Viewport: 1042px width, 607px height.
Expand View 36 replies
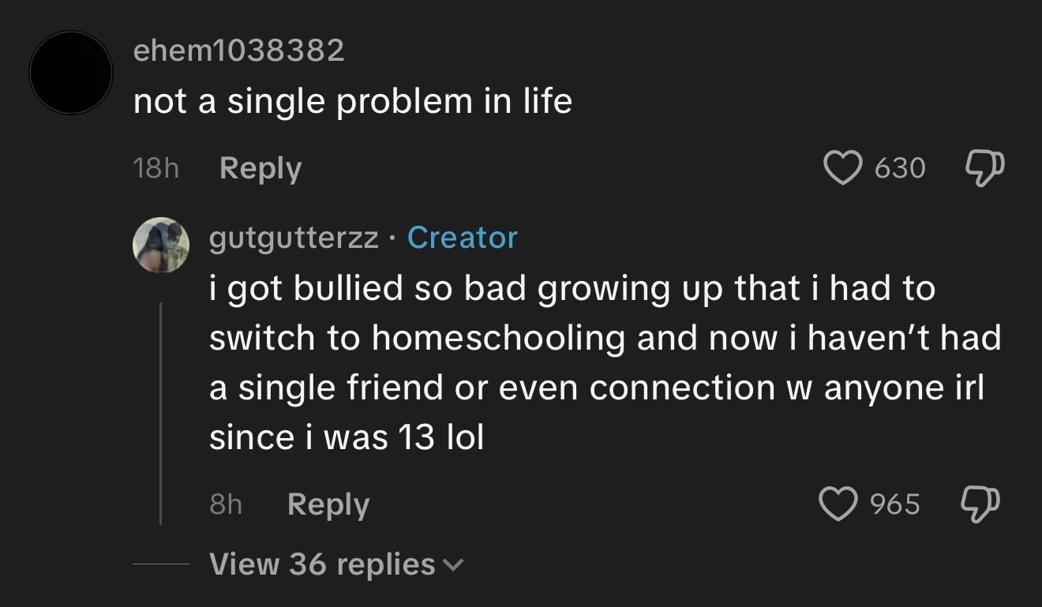(x=322, y=564)
